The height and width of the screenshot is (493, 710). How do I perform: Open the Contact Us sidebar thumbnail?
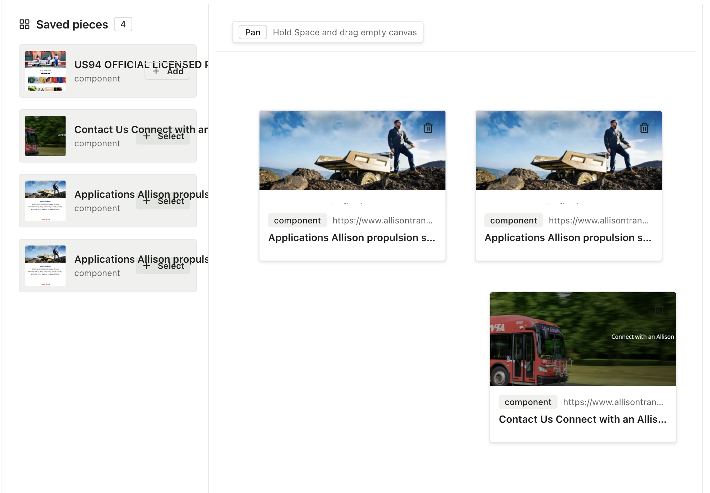45,136
